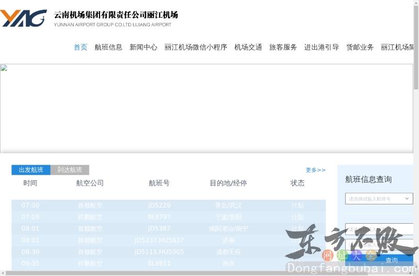Click flight number 8L9797
Image resolution: width=419 pixels, height=276 pixels.
(x=159, y=217)
